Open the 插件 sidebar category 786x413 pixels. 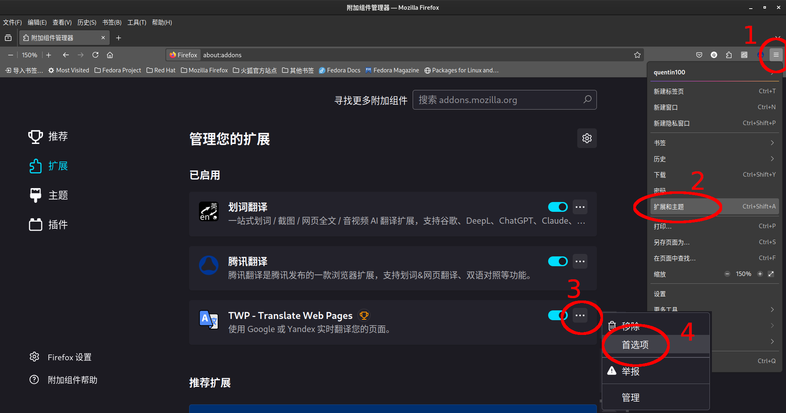pos(48,224)
